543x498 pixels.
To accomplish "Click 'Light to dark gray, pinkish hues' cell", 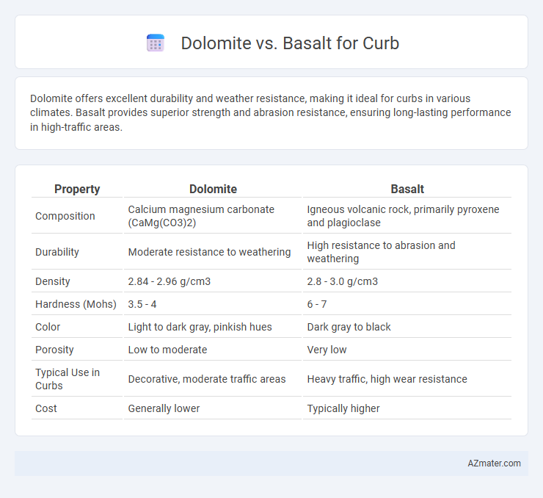I will tap(200, 327).
